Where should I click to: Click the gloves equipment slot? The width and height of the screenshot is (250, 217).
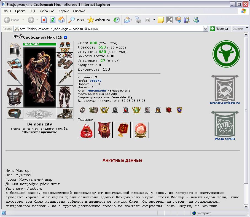[65, 64]
